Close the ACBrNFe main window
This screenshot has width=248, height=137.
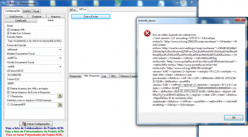(192, 2)
